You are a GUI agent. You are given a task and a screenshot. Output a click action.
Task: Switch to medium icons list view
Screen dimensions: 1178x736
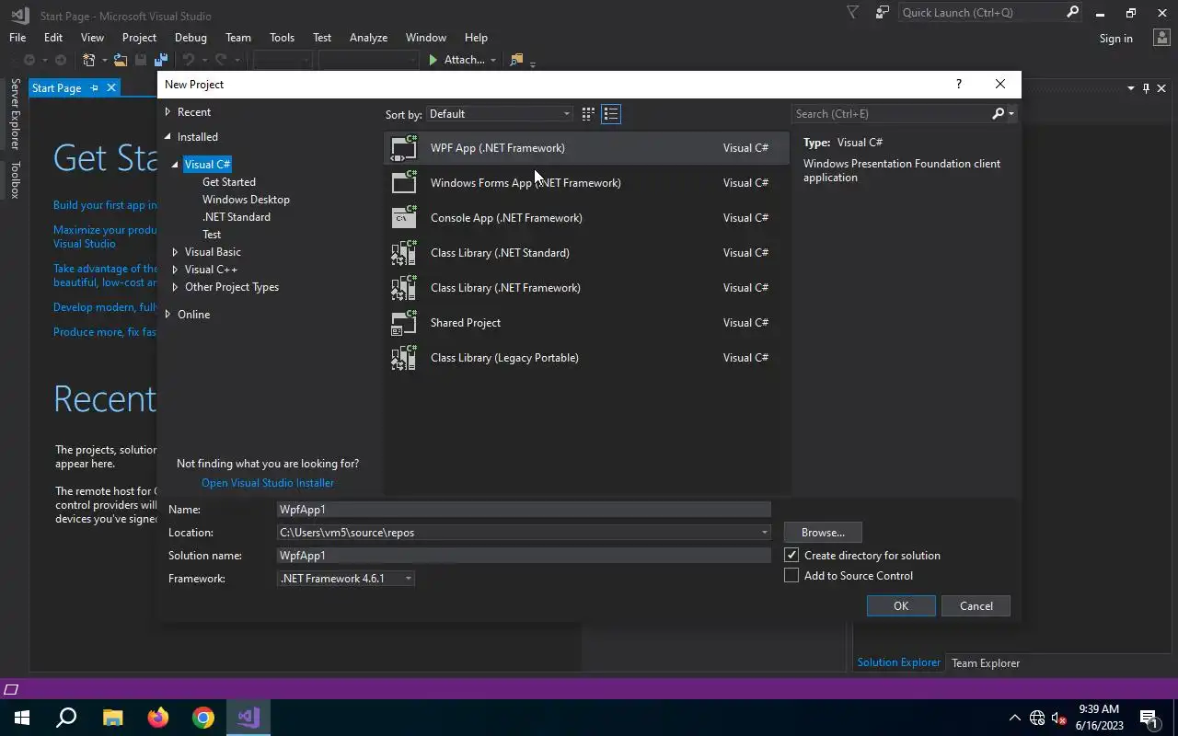(x=611, y=114)
